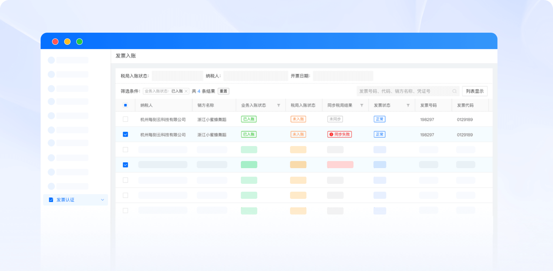Click the 纳税人 column header
Screen dimensions: 553x271
146,106
